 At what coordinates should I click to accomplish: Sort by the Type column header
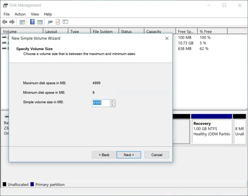(80, 31)
